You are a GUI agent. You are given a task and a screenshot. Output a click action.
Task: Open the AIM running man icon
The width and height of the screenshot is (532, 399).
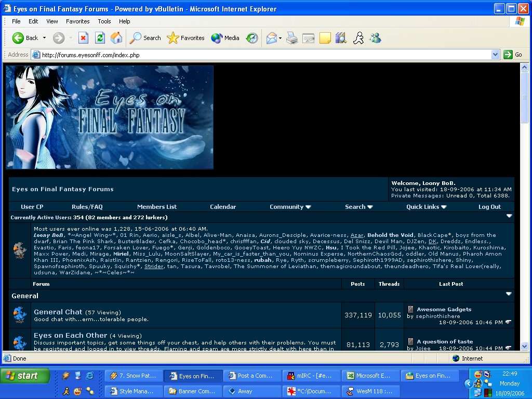click(358, 38)
